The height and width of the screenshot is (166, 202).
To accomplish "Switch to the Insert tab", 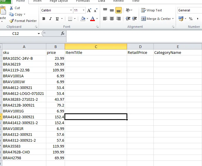I will [x=37, y=1].
